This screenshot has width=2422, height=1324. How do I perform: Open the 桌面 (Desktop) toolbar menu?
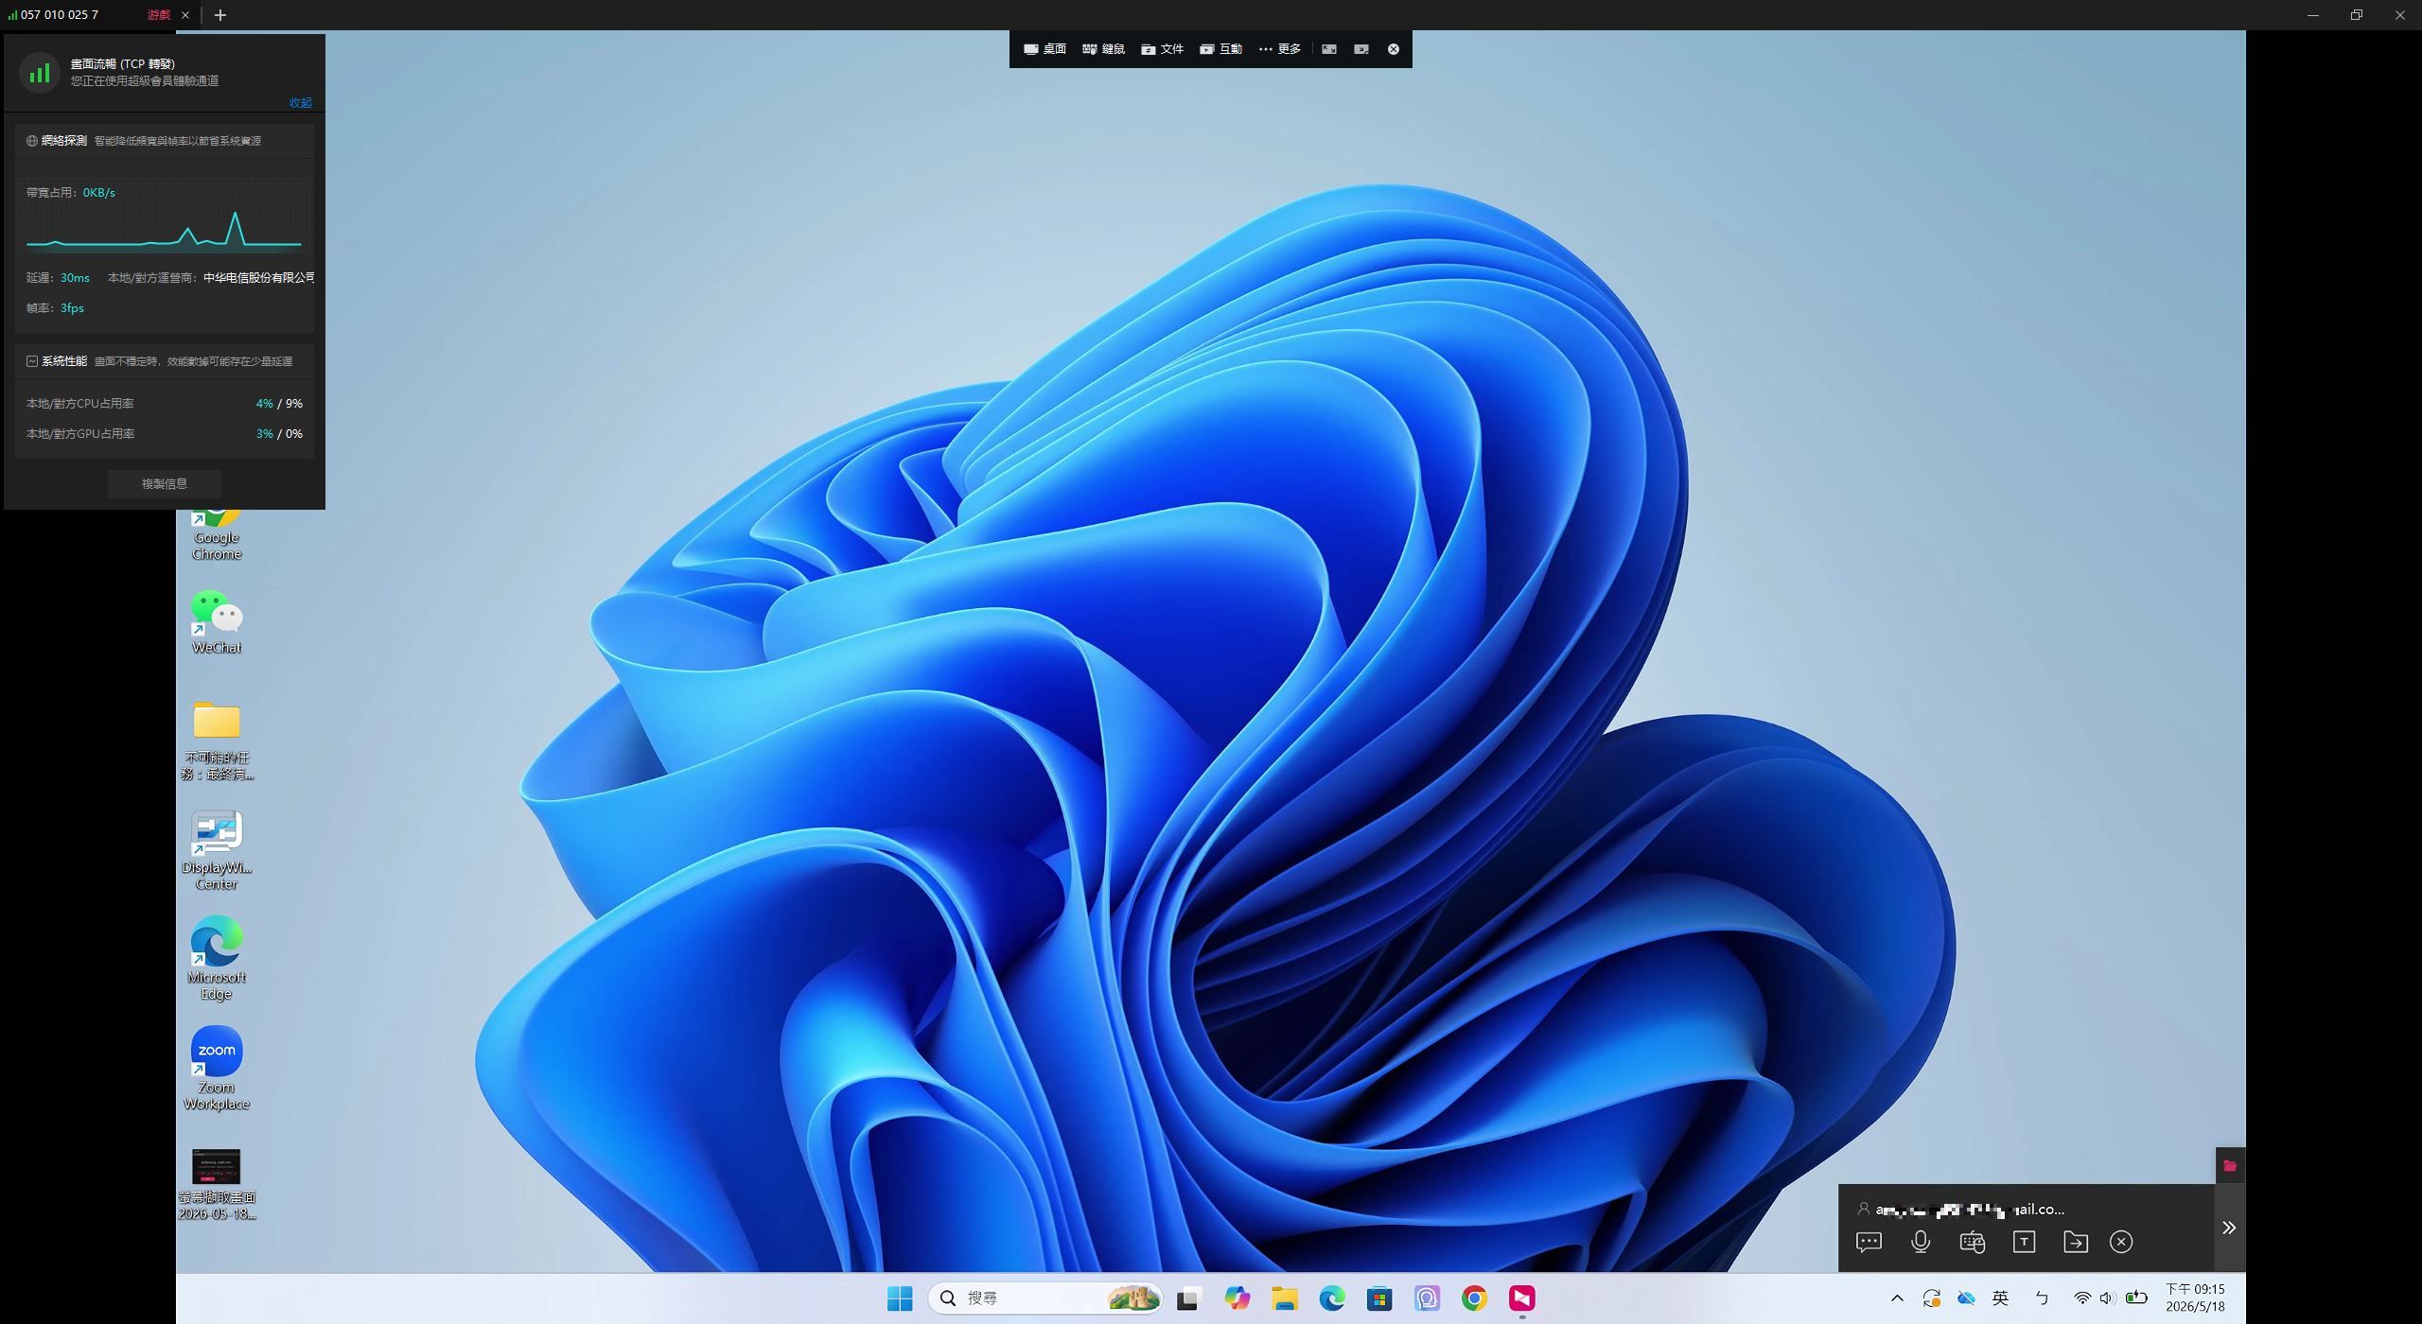(1044, 49)
